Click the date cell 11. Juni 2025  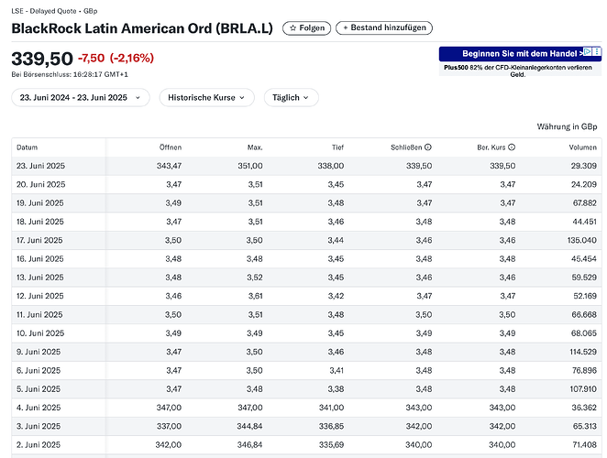point(39,314)
